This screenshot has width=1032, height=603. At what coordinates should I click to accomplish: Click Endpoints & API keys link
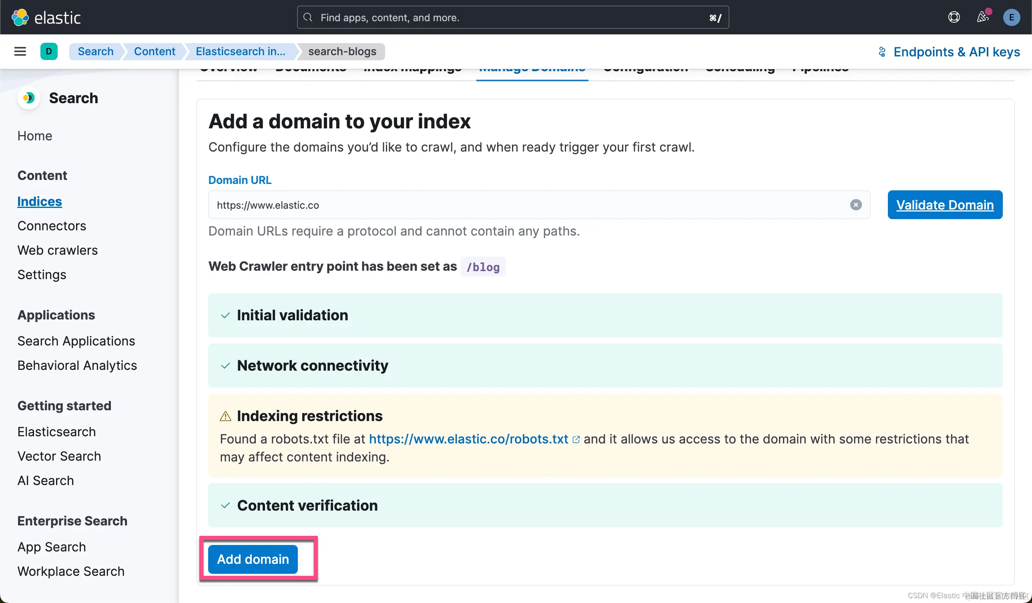coord(956,52)
